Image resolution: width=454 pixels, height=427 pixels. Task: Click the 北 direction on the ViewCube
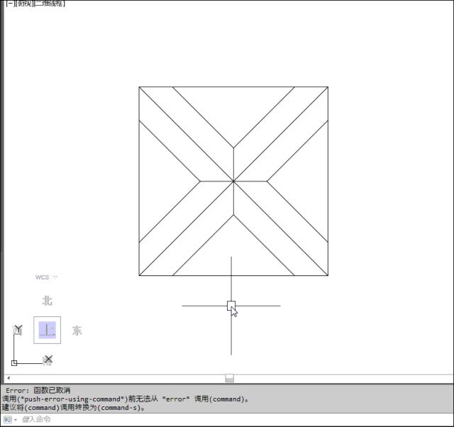[47, 301]
